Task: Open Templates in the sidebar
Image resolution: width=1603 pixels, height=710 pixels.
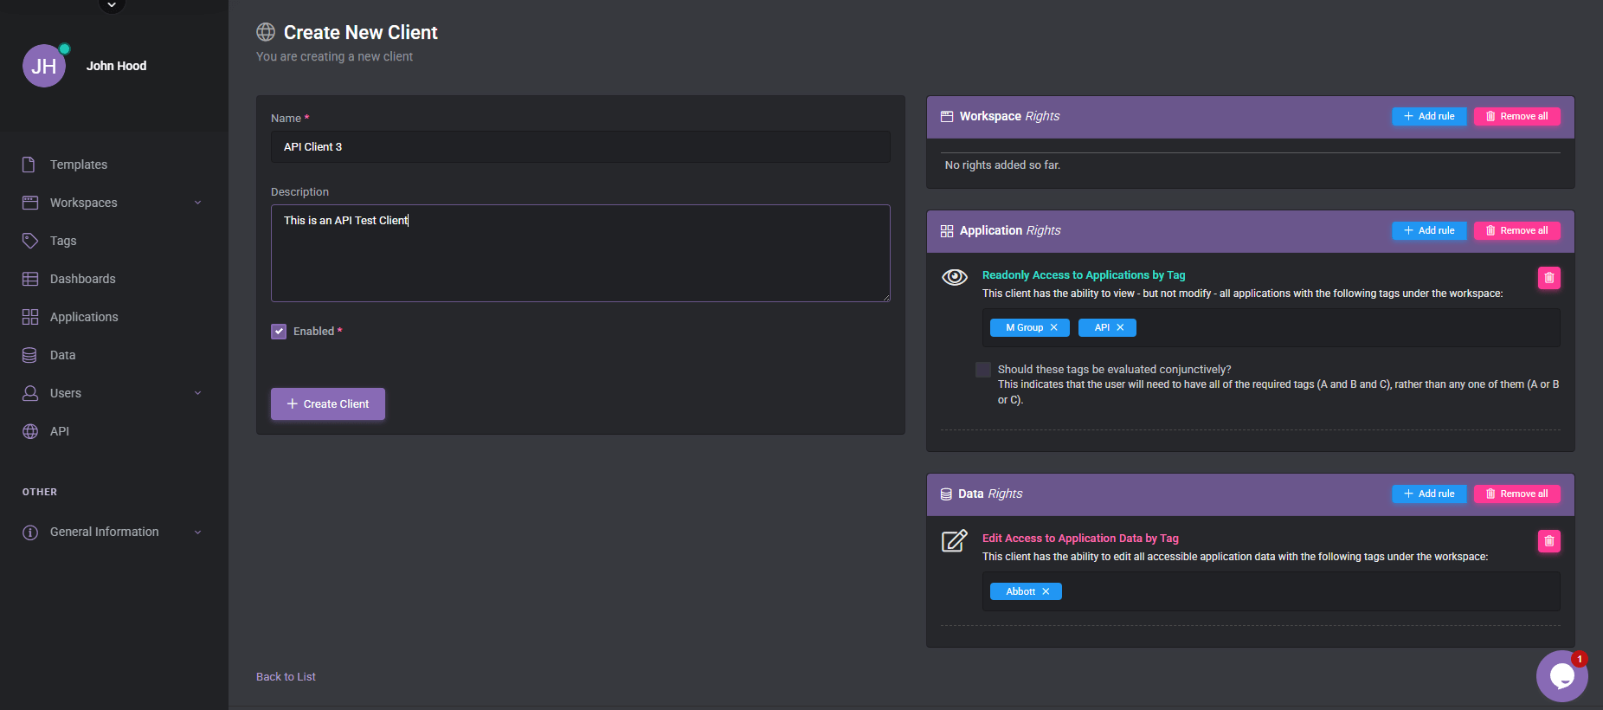Action: [x=78, y=165]
